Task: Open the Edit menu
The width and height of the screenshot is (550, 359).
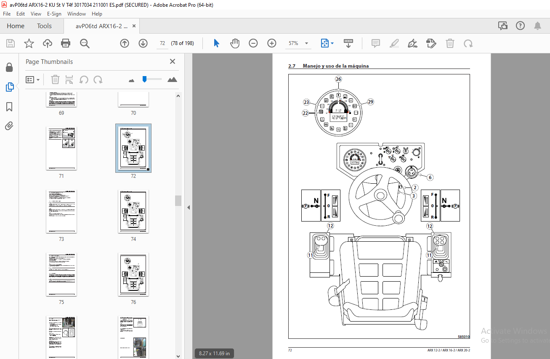Action: 20,13
